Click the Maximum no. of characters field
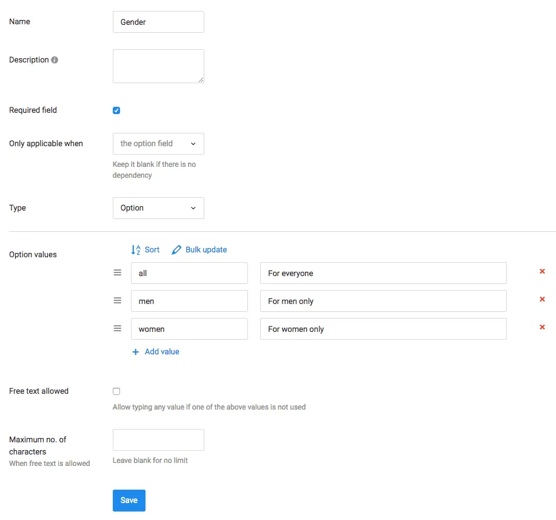556x520 pixels. click(158, 440)
